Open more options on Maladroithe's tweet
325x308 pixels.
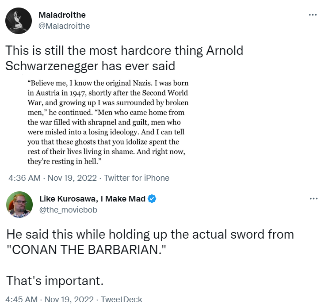click(313, 15)
